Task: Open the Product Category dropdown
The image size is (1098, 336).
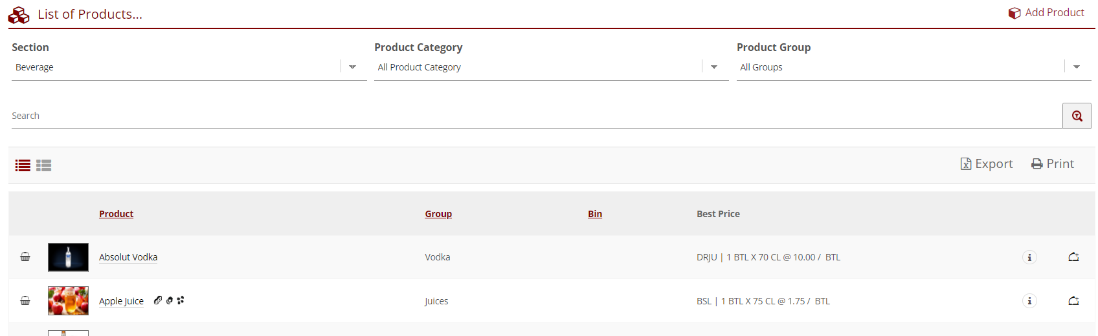Action: click(714, 67)
